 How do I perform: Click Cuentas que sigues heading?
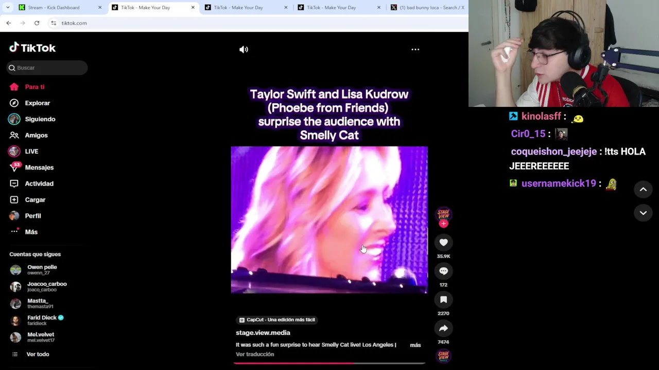pyautogui.click(x=35, y=254)
